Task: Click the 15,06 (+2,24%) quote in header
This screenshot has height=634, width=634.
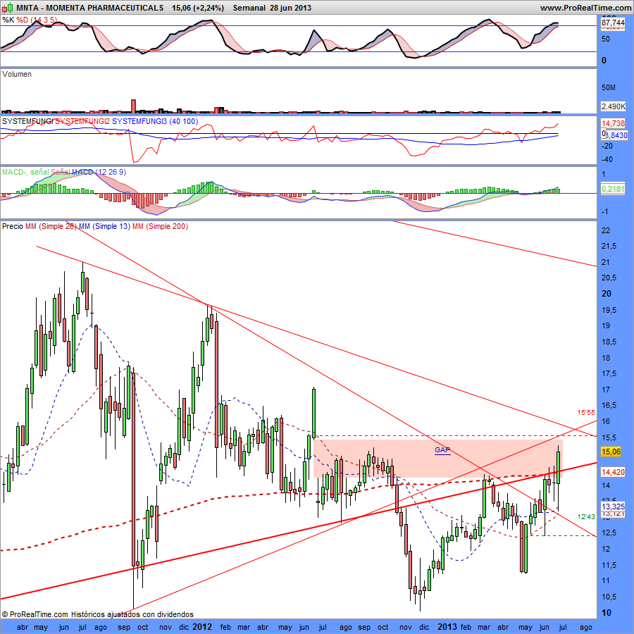Action: 198,8
